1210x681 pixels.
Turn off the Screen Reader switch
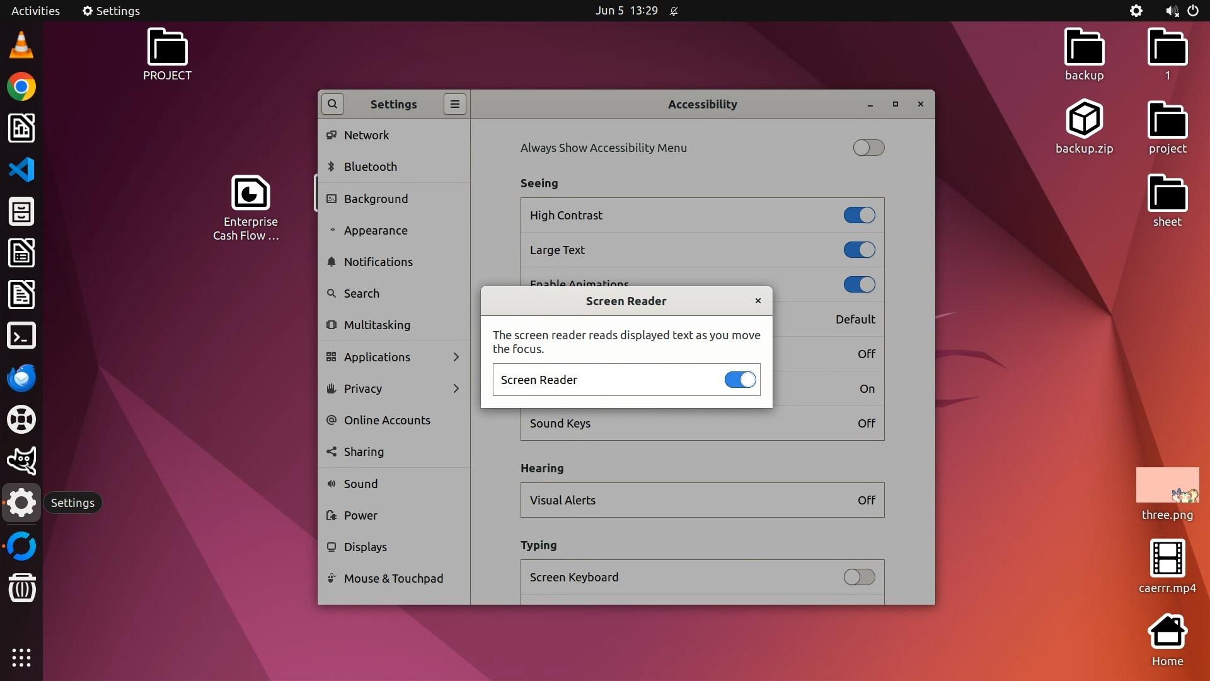click(x=740, y=380)
